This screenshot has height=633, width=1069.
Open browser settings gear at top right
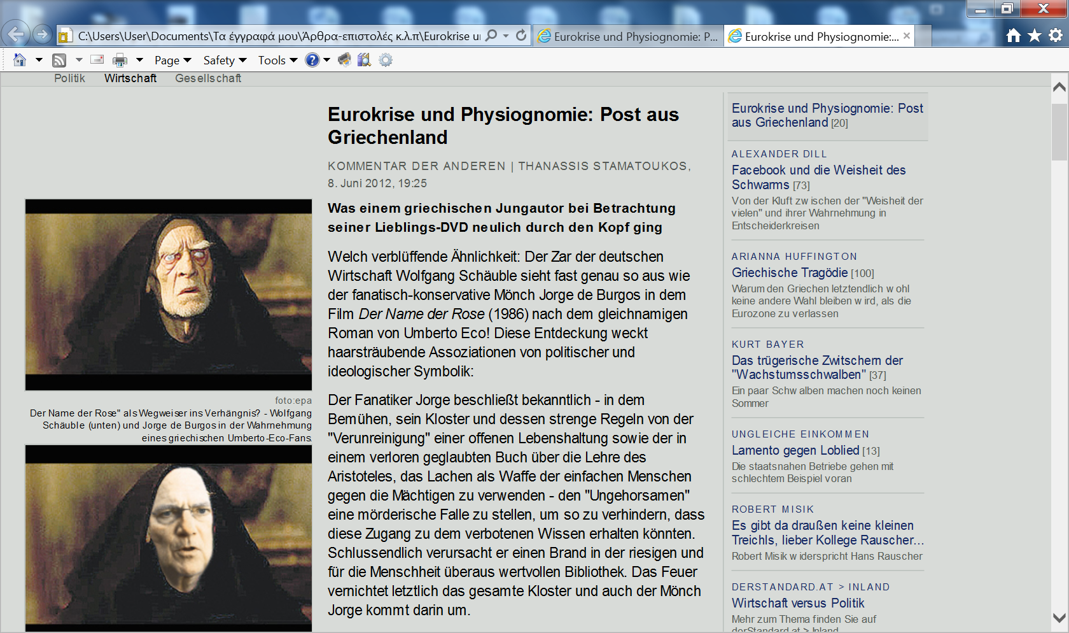(1056, 36)
